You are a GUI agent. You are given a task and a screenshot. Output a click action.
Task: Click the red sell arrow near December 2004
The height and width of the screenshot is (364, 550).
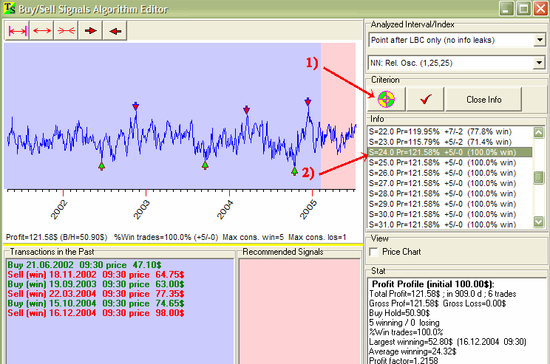coord(308,102)
